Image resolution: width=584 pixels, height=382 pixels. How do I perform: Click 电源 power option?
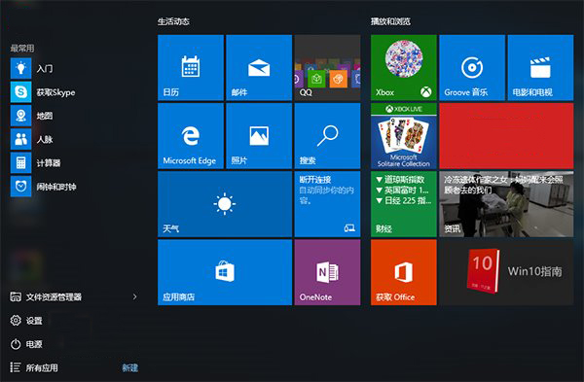point(26,344)
